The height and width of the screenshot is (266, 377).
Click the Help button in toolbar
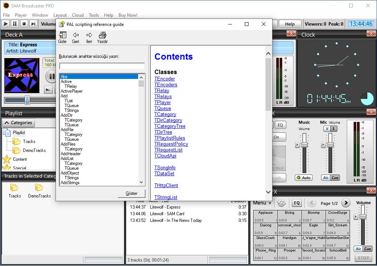click(290, 24)
